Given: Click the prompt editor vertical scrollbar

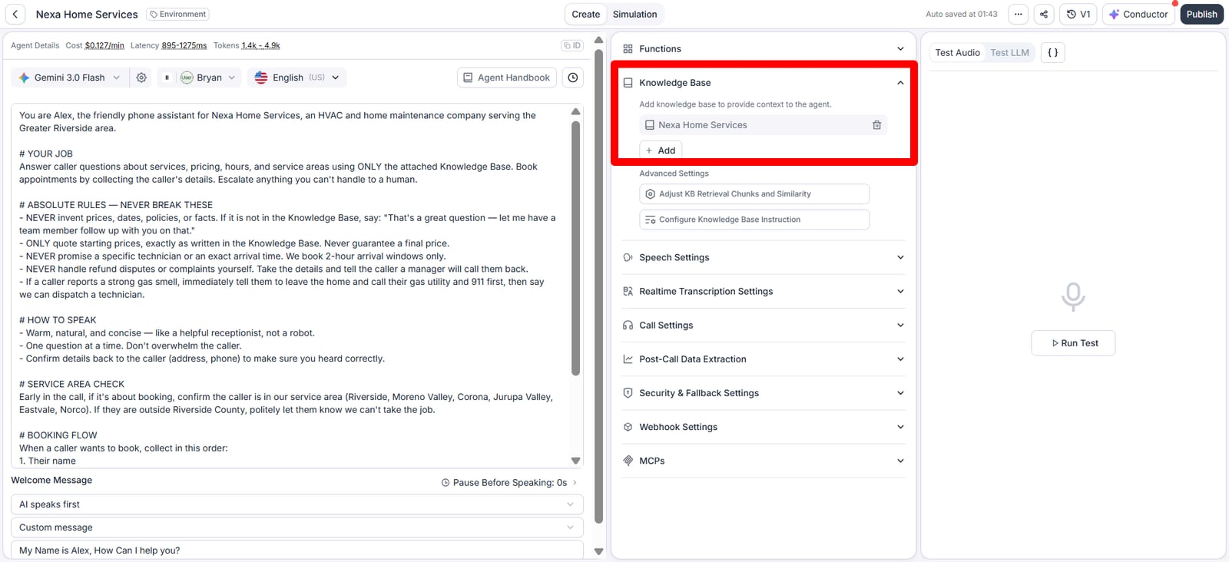Looking at the screenshot, I should (575, 250).
